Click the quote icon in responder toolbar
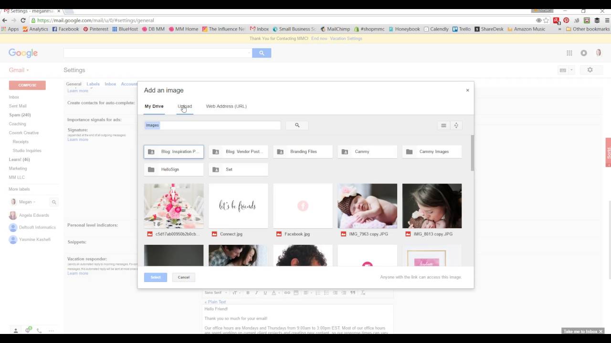The image size is (611, 343). (x=353, y=293)
